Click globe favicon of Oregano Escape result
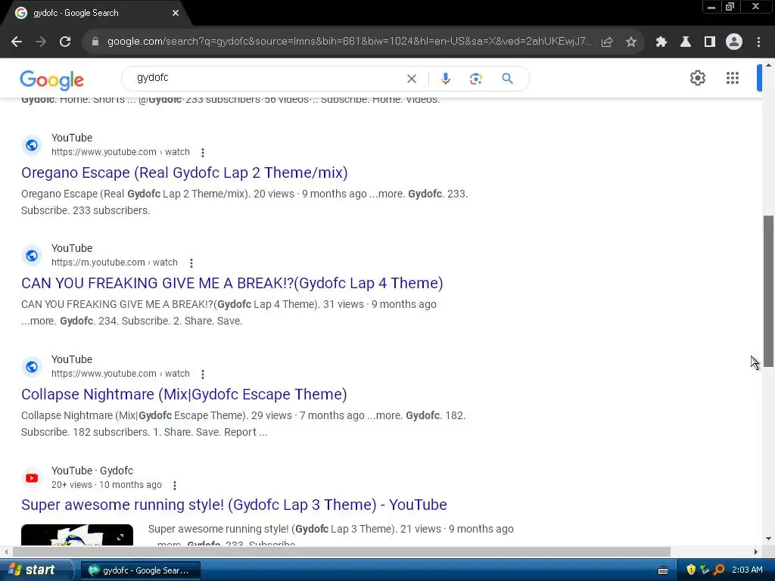This screenshot has width=775, height=581. coord(32,145)
